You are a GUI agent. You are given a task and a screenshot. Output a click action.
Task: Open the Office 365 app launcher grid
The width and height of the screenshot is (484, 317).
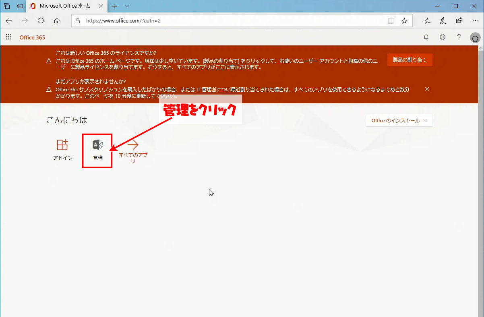tap(8, 37)
